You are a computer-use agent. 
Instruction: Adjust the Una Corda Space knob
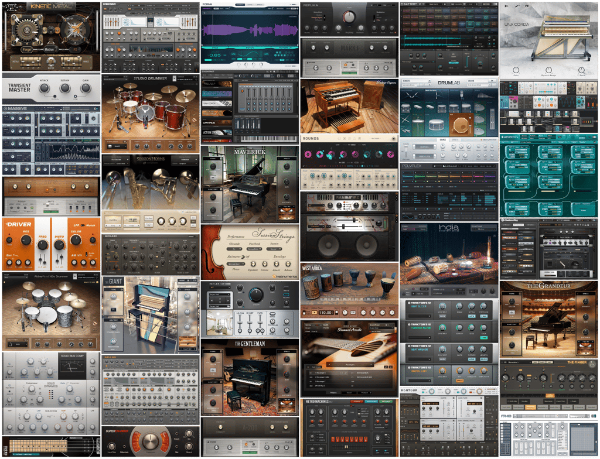tap(582, 70)
